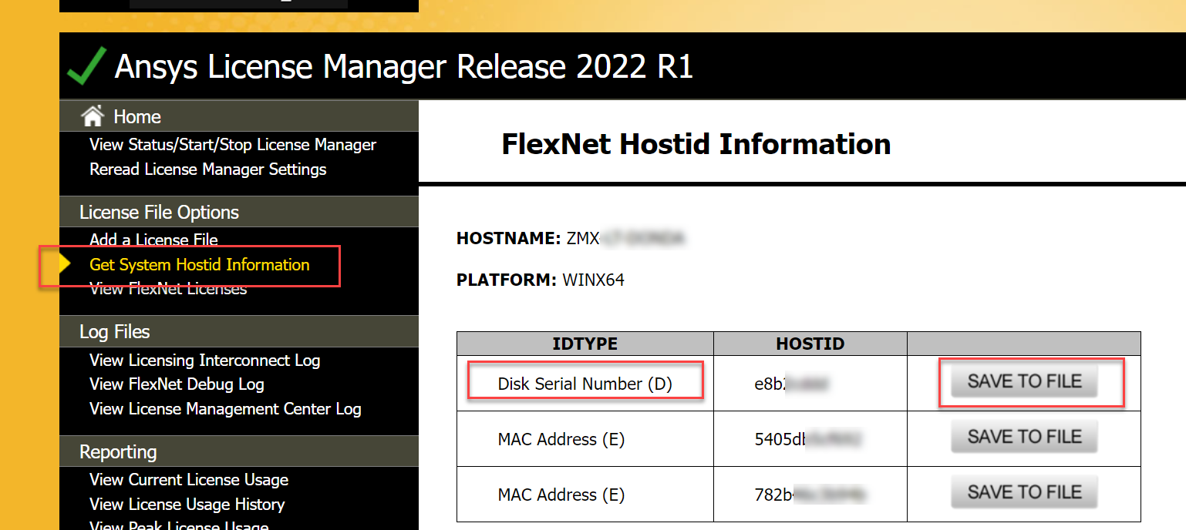This screenshot has height=530, width=1186.
Task: Save MAC Address 5405db hostid to file
Action: (x=1024, y=438)
